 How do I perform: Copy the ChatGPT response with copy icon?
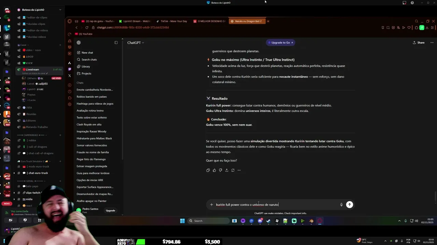208,170
